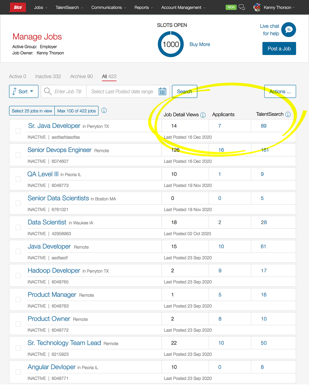Open Live chat bubble icon
The height and width of the screenshot is (387, 309).
[288, 30]
